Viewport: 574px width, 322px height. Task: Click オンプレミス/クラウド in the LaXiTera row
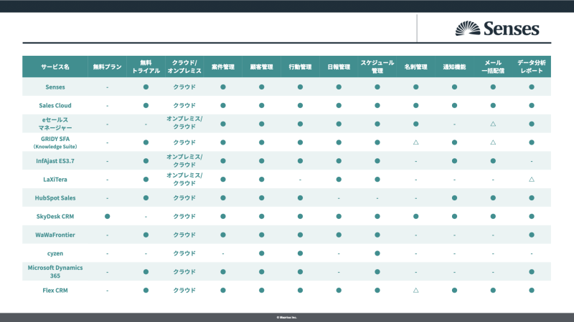184,180
